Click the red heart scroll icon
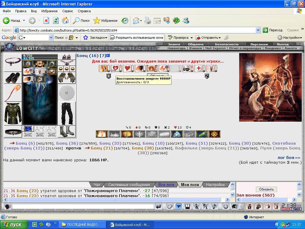 click(127, 68)
